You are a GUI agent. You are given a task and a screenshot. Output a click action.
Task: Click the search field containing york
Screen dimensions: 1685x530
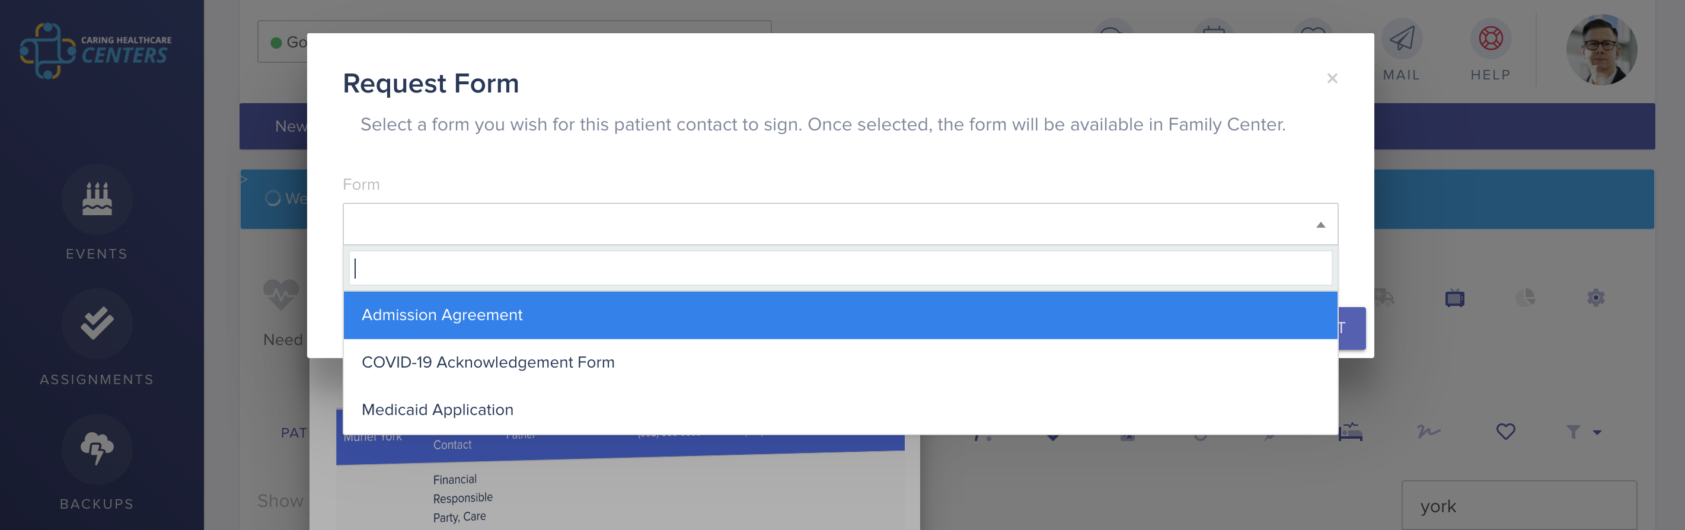coord(1519,506)
